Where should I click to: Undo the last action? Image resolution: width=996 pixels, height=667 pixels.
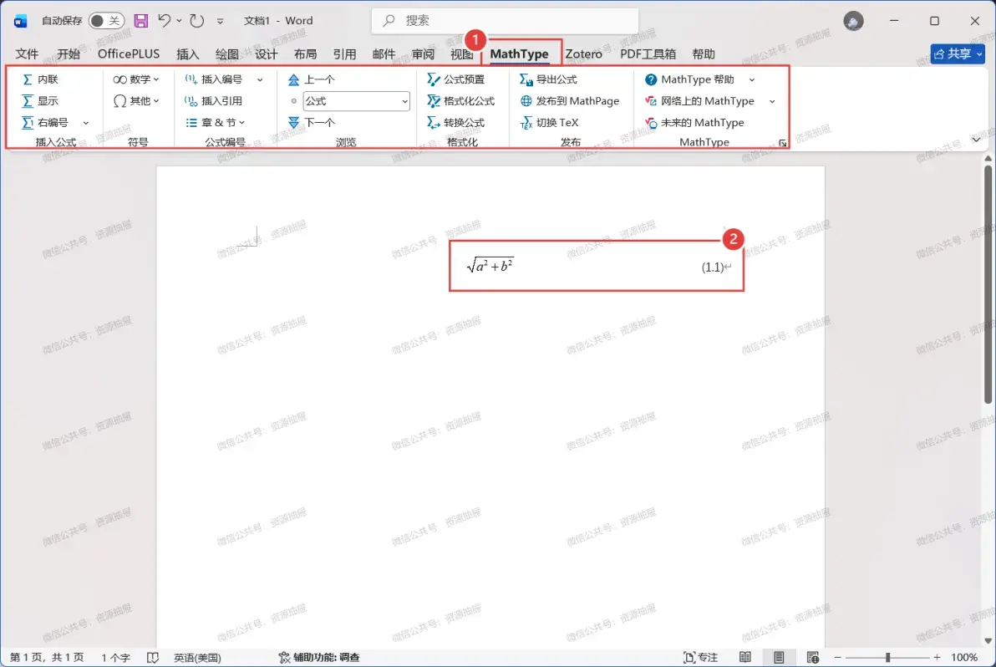[164, 21]
